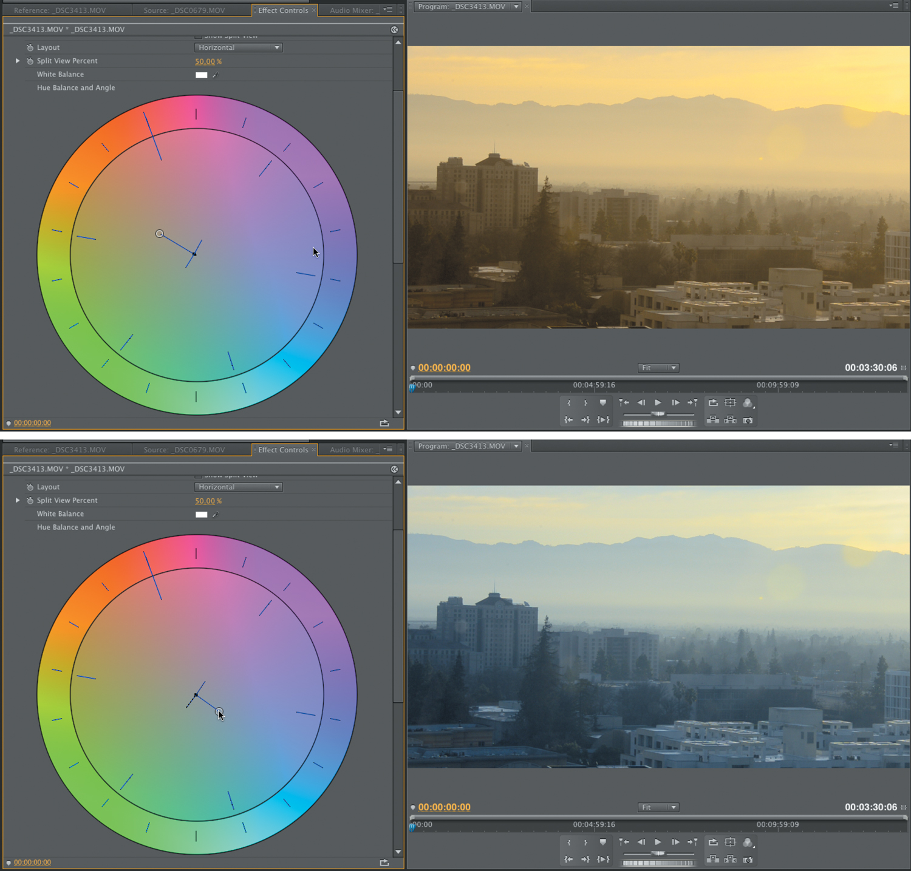911x871 pixels.
Task: Open Effect Controls panel menu beside blue preview
Action: [x=387, y=449]
